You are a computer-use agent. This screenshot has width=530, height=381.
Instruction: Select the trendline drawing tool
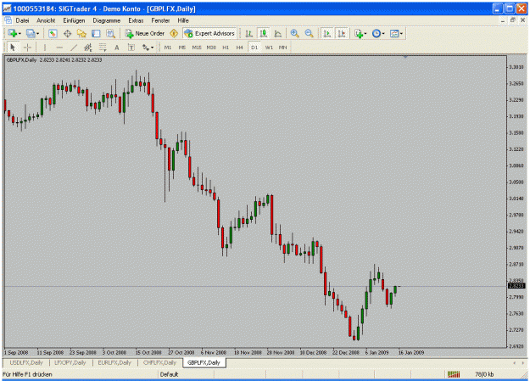(74, 48)
